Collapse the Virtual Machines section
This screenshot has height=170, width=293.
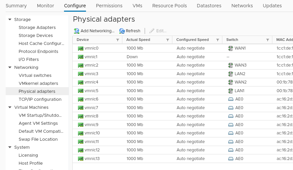(x=10, y=107)
